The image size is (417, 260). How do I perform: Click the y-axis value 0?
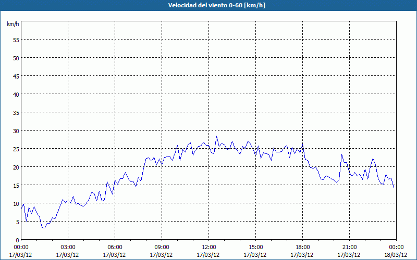tap(18, 240)
